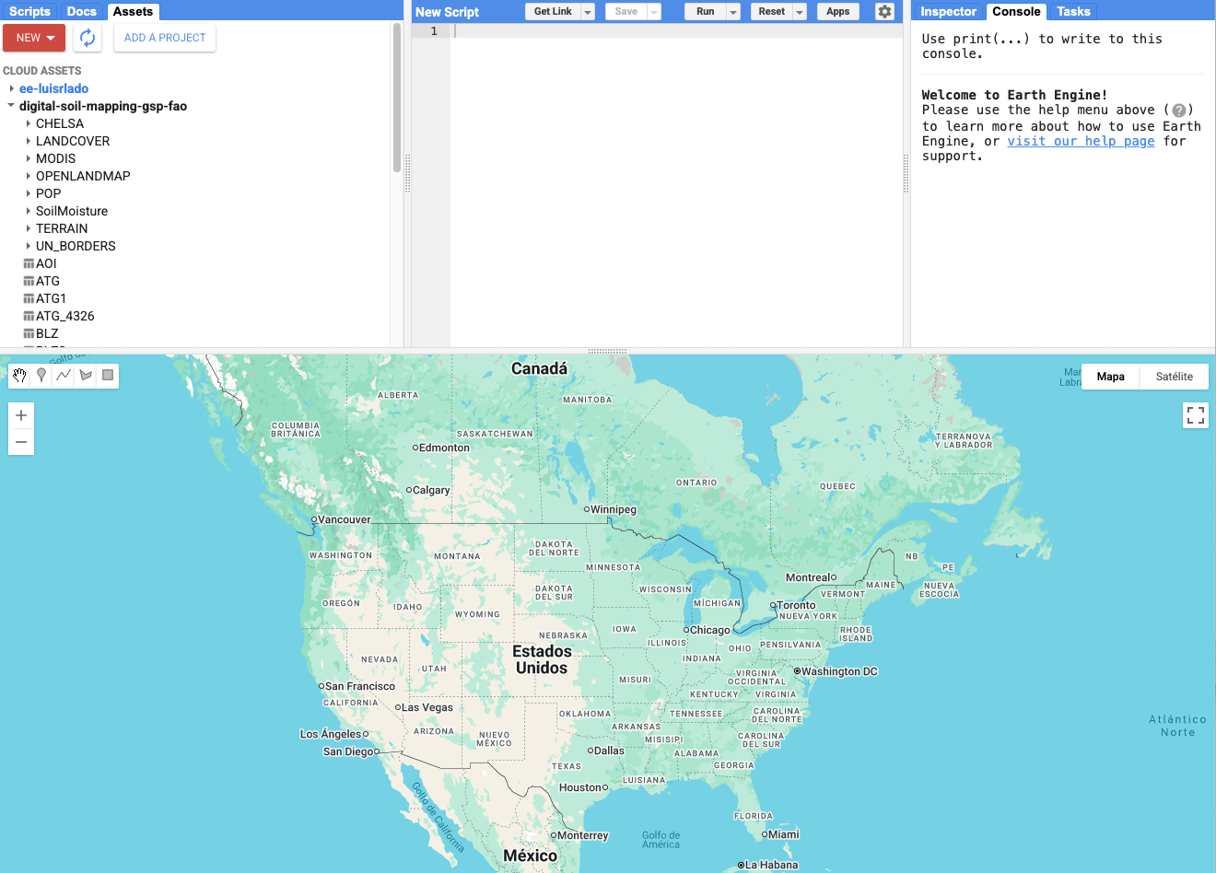Select the hand pan tool on map

tap(19, 376)
